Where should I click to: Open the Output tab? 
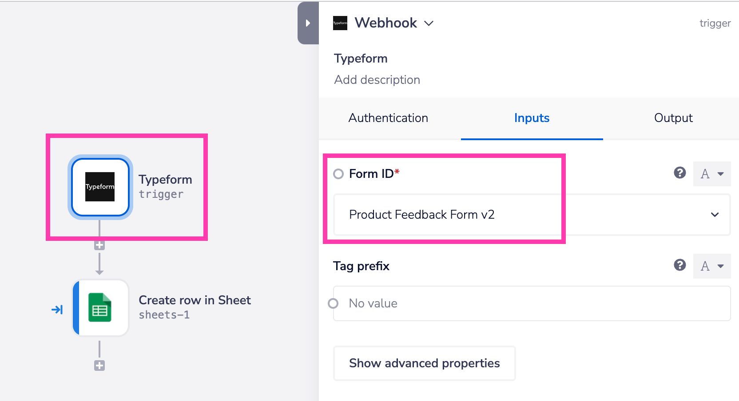[672, 118]
